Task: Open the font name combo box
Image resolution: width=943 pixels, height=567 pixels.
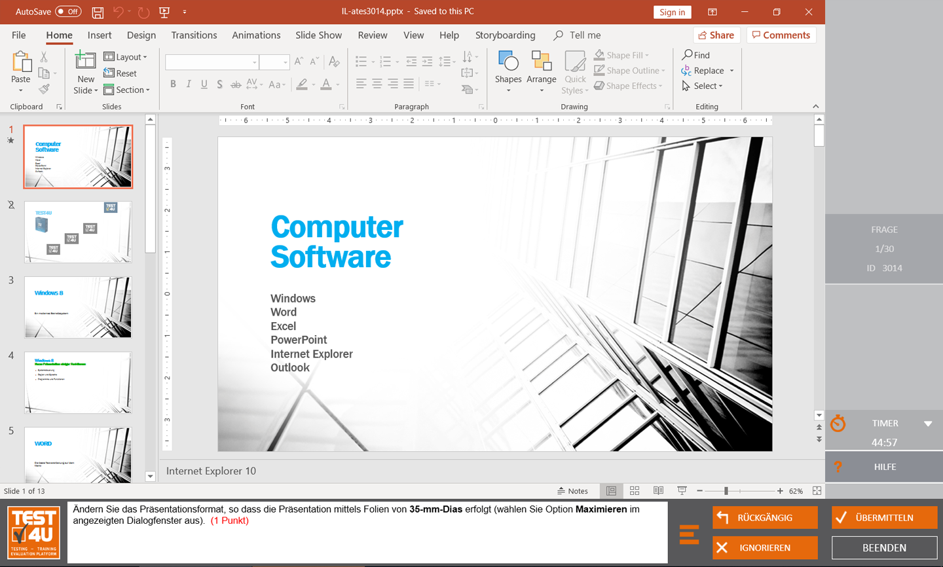Action: [212, 62]
